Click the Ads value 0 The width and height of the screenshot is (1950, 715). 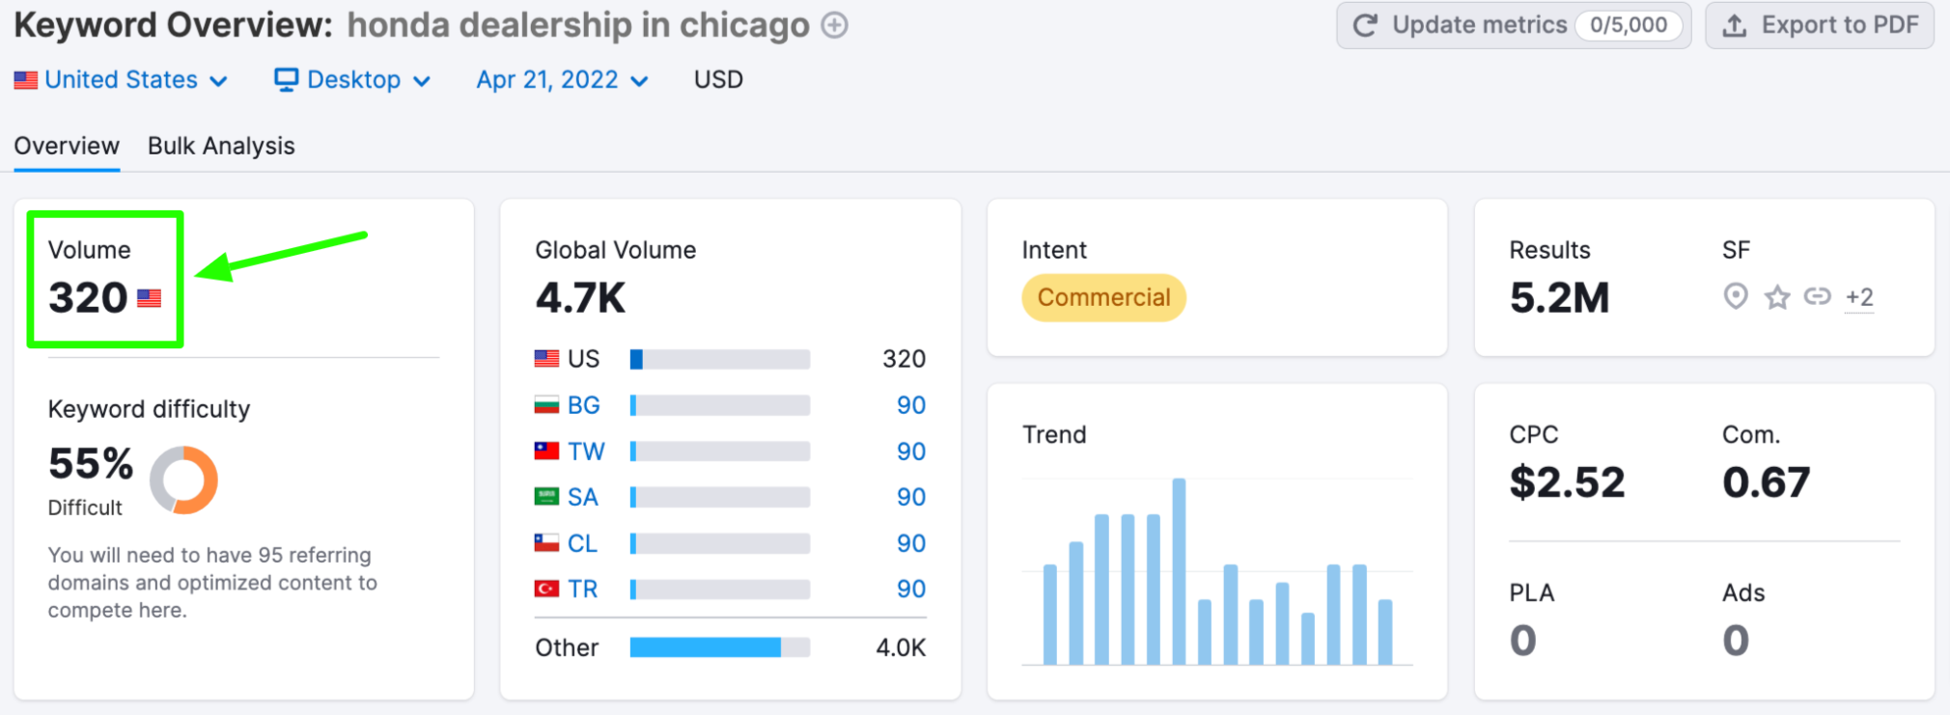click(x=1736, y=641)
